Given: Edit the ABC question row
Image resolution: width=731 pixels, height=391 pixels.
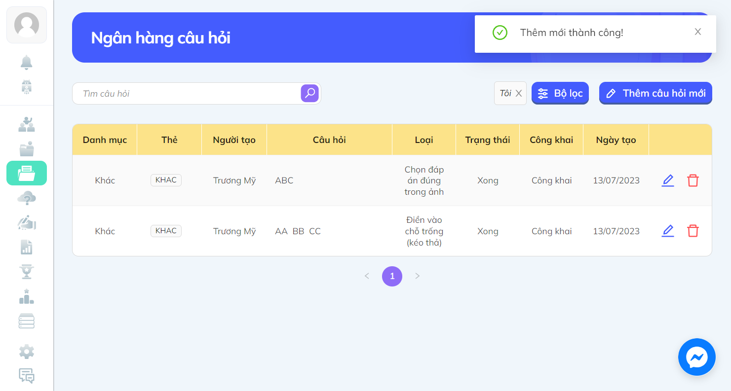Looking at the screenshot, I should pyautogui.click(x=668, y=180).
